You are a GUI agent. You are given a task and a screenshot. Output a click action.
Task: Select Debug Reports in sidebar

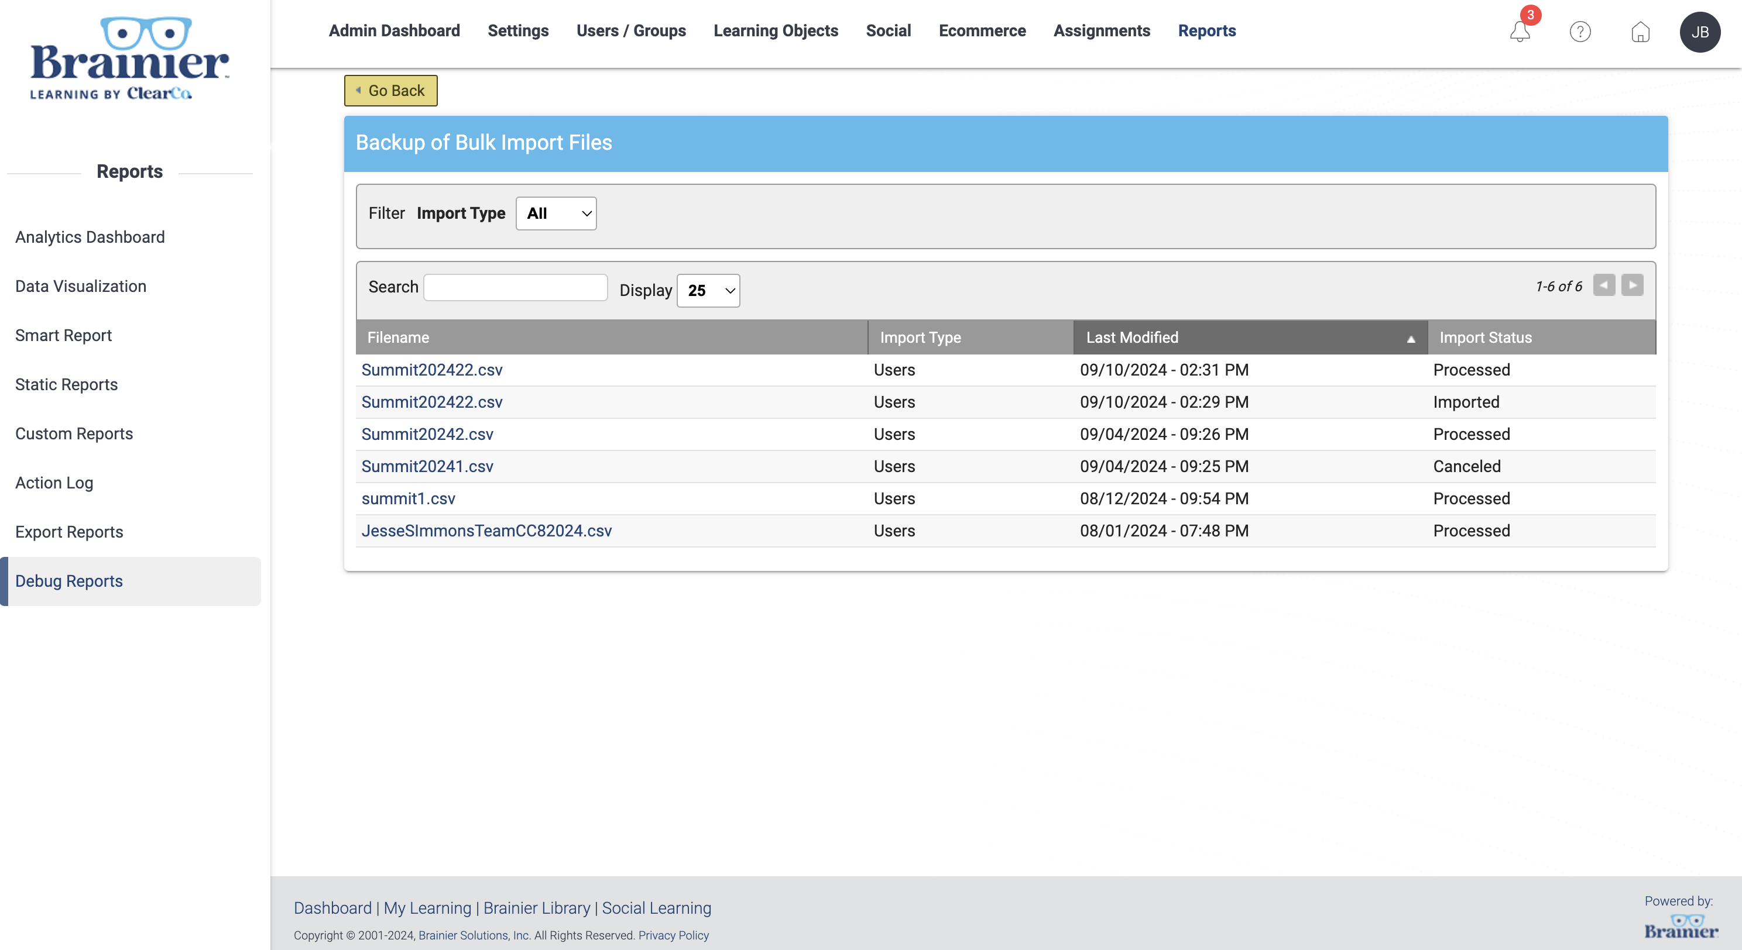131,581
